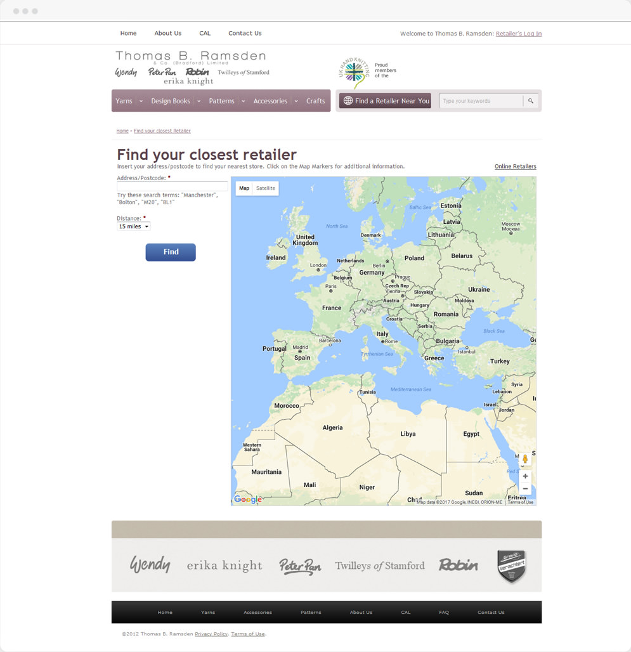Image resolution: width=631 pixels, height=652 pixels.
Task: Open the Distance dropdown showing 15 miles
Action: (x=133, y=226)
